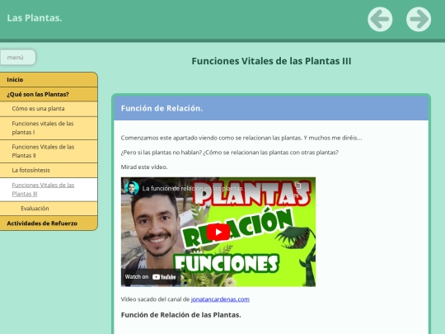The image size is (445, 334).
Task: Go to previous page with left arrow
Action: pyautogui.click(x=380, y=19)
